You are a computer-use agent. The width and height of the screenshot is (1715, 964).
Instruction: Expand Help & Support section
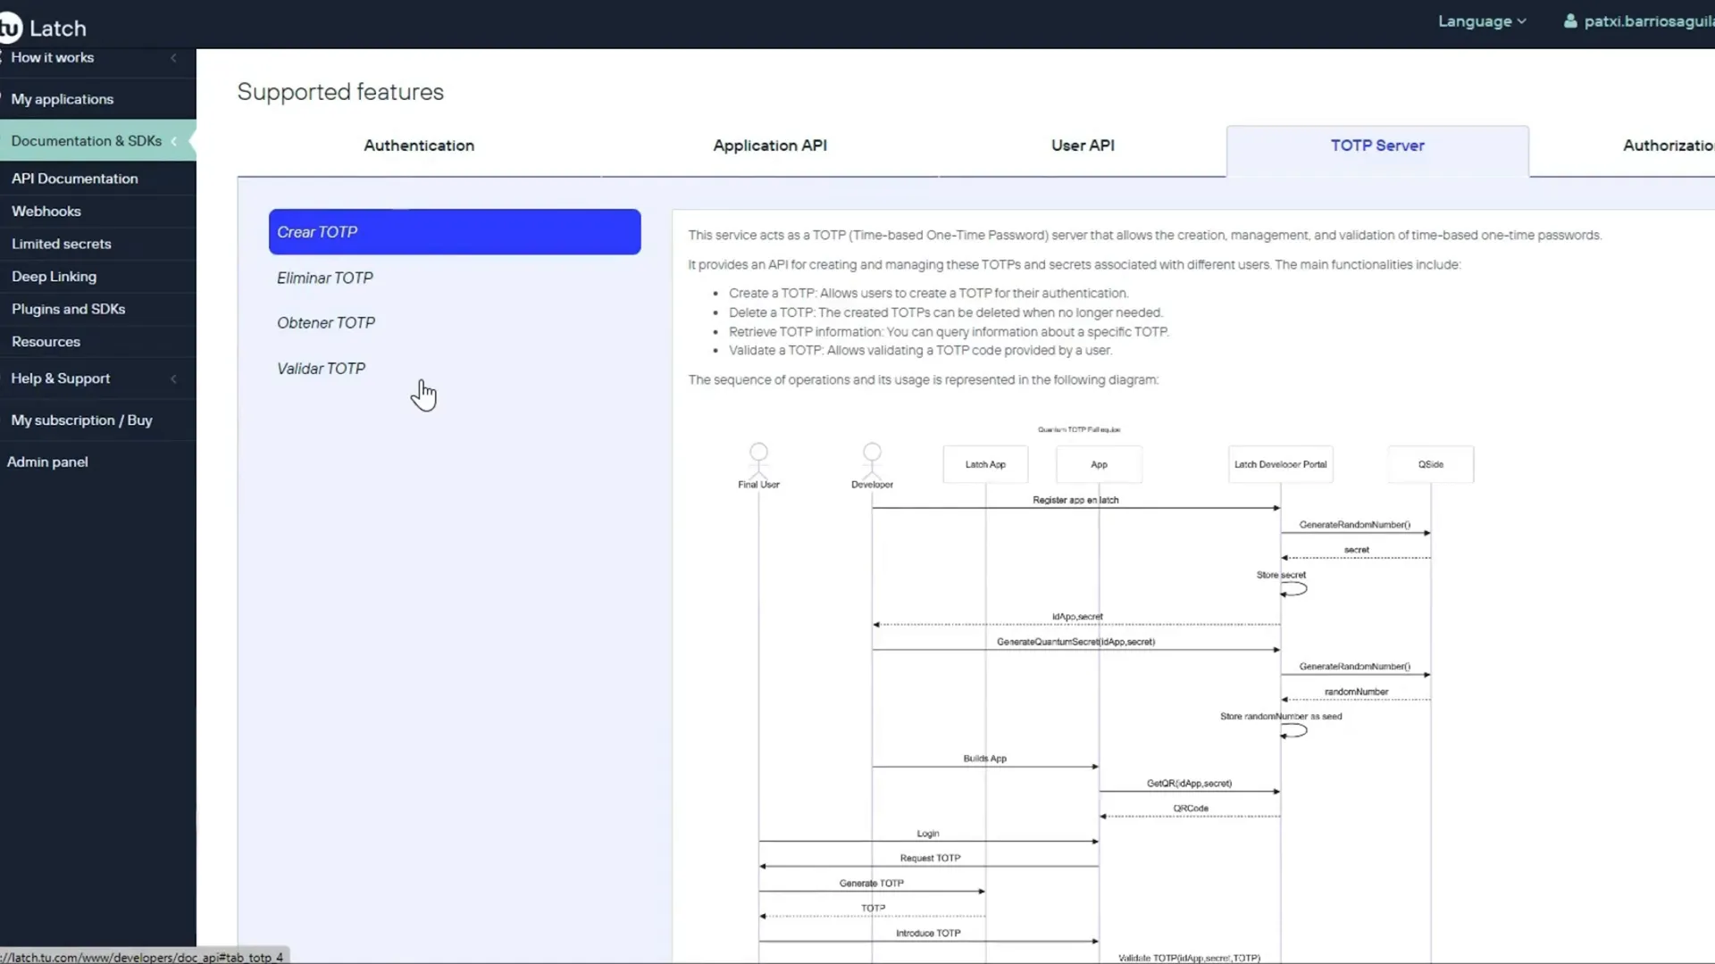tap(173, 378)
